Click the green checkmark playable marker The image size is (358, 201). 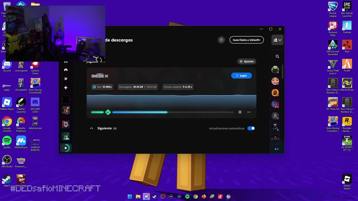[x=108, y=112]
